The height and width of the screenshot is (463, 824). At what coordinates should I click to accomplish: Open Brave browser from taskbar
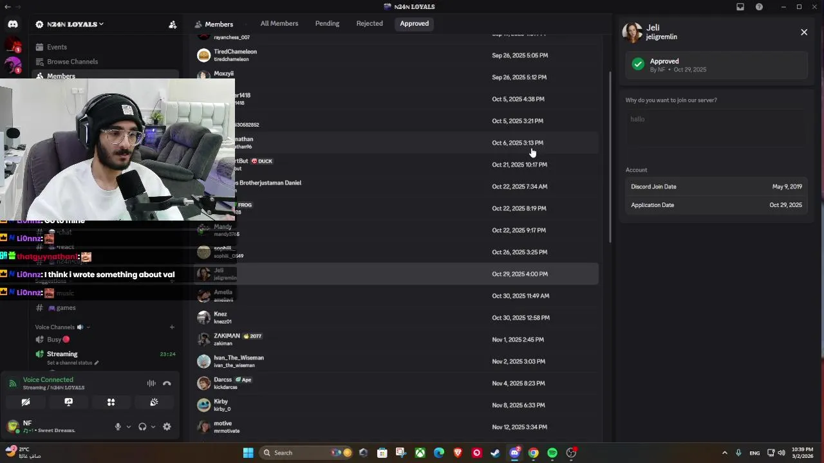458,453
